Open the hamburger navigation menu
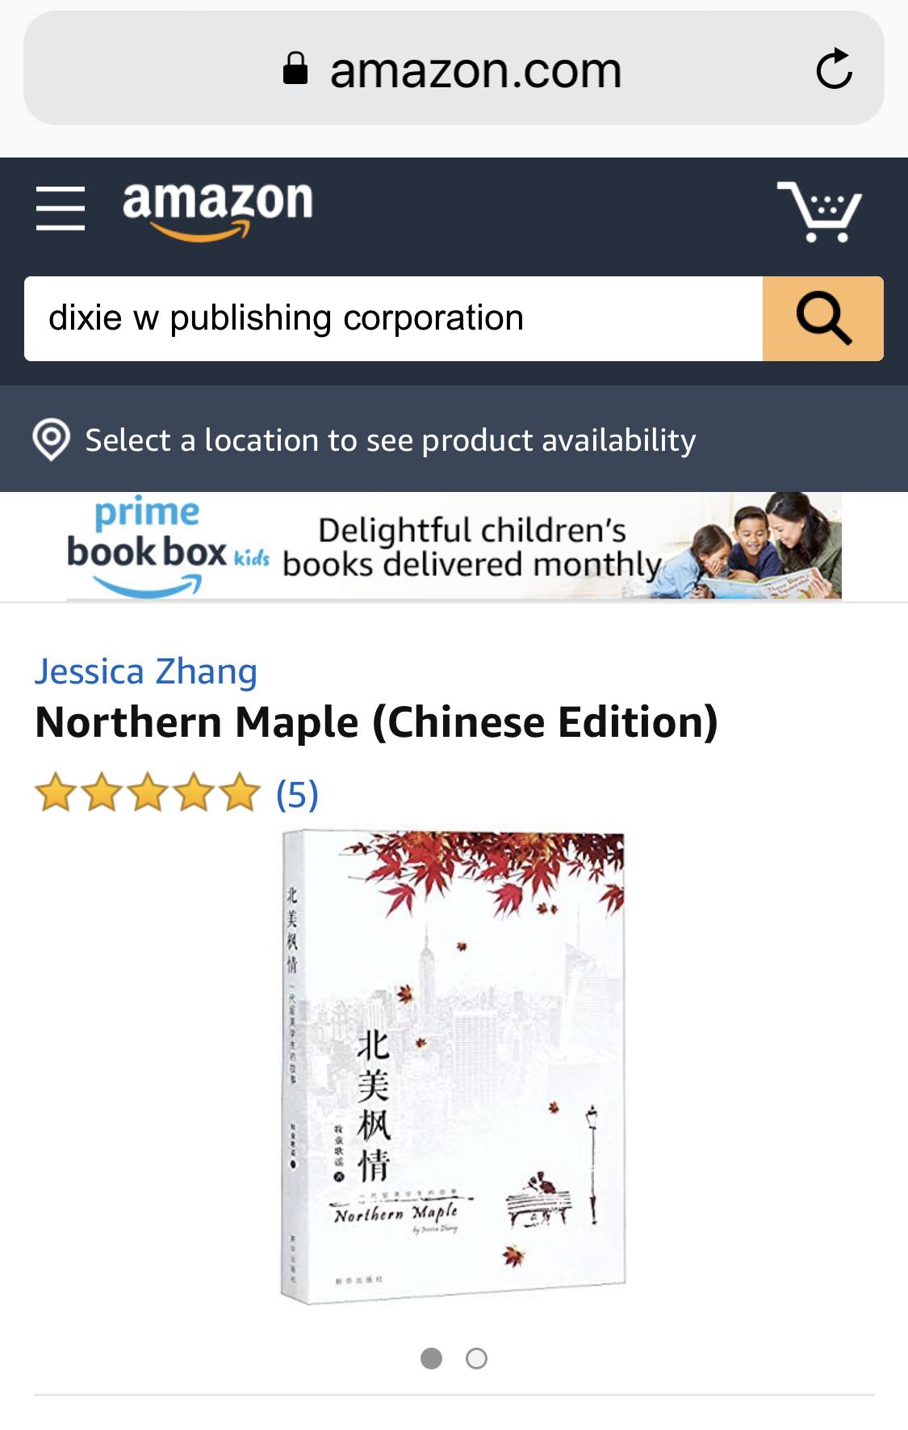908x1430 pixels. click(x=61, y=208)
